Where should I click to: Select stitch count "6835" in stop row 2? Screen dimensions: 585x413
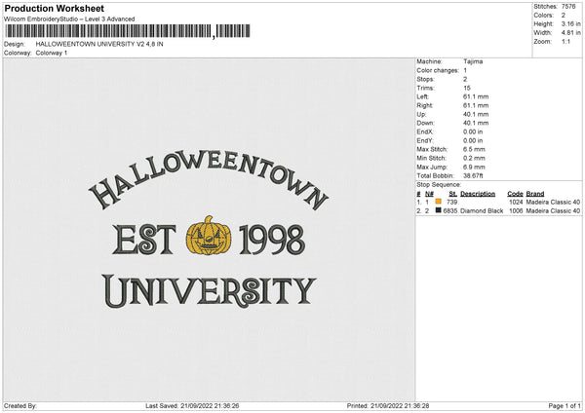pyautogui.click(x=450, y=211)
